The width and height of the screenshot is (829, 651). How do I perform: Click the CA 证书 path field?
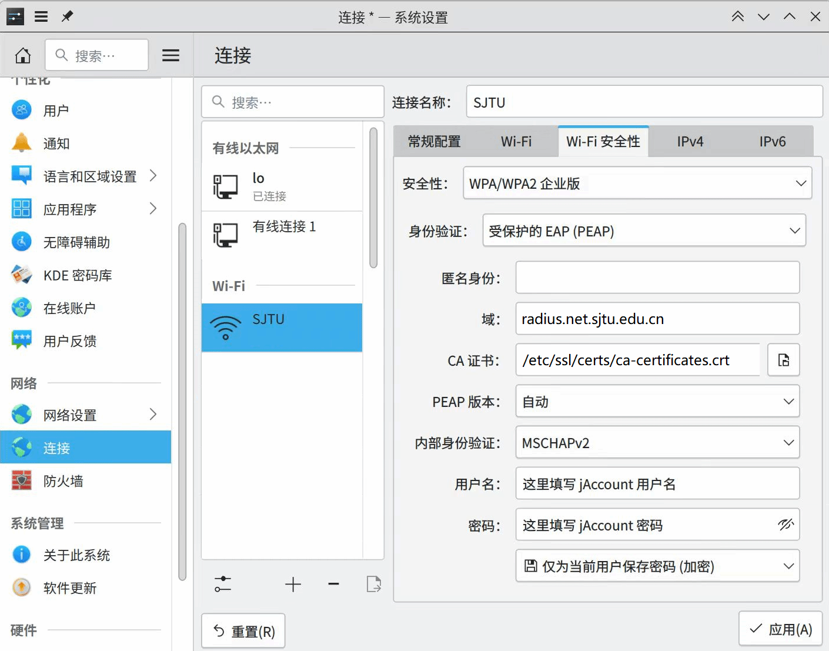[x=638, y=360]
